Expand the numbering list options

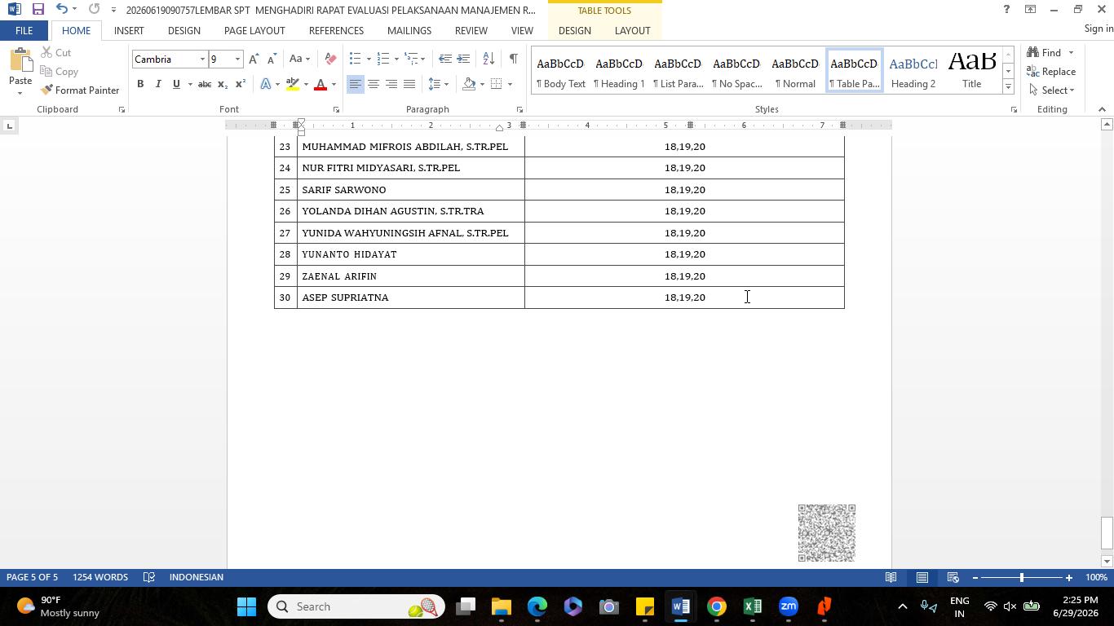(x=396, y=59)
